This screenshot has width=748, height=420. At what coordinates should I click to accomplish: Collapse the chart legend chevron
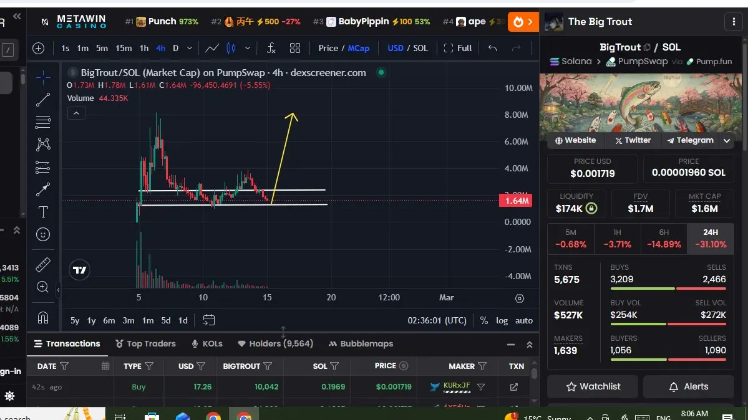(76, 113)
